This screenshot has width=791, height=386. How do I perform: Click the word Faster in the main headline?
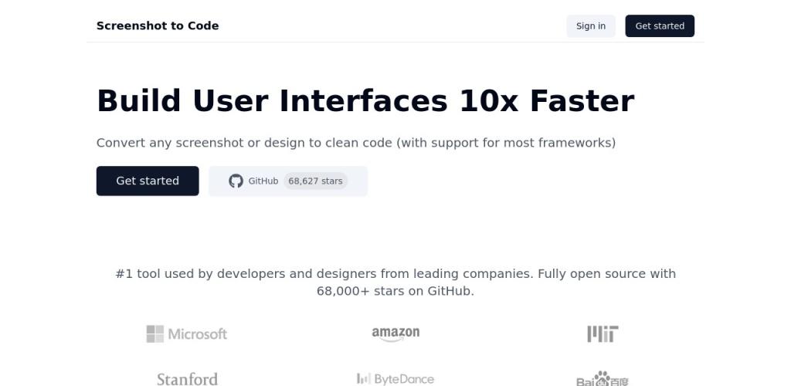coord(581,101)
